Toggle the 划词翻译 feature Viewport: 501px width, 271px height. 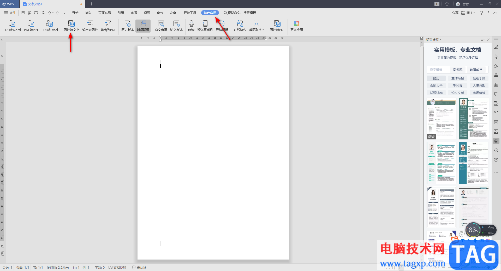[x=143, y=26]
